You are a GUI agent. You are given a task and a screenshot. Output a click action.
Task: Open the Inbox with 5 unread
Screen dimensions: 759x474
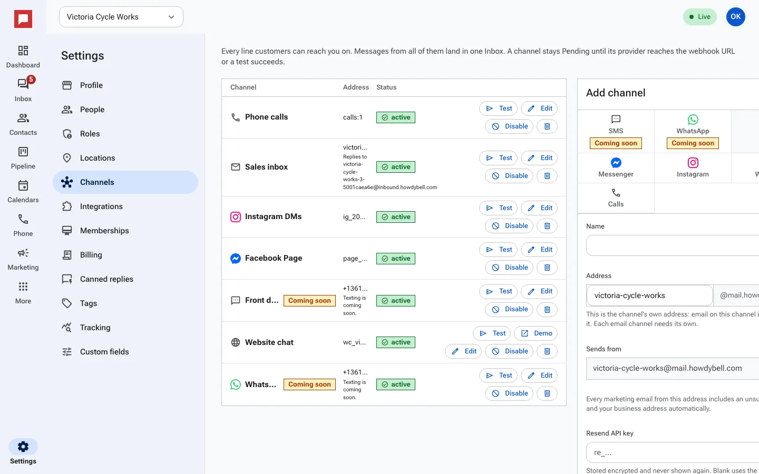23,91
